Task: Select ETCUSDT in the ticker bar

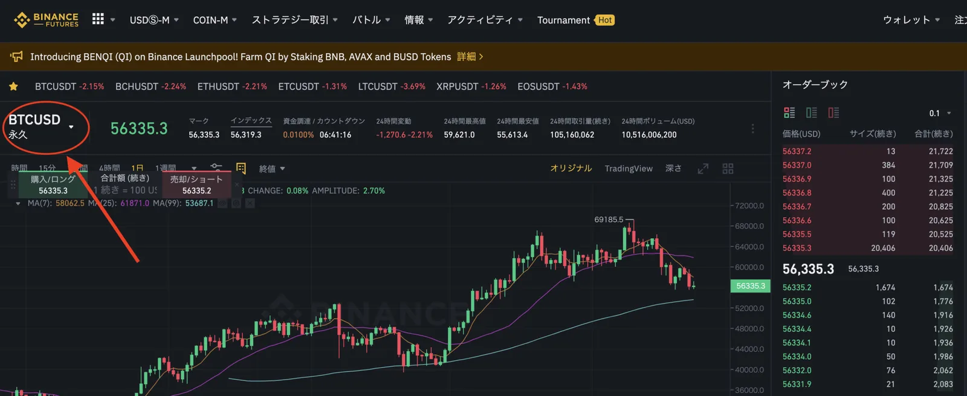Action: pyautogui.click(x=312, y=86)
